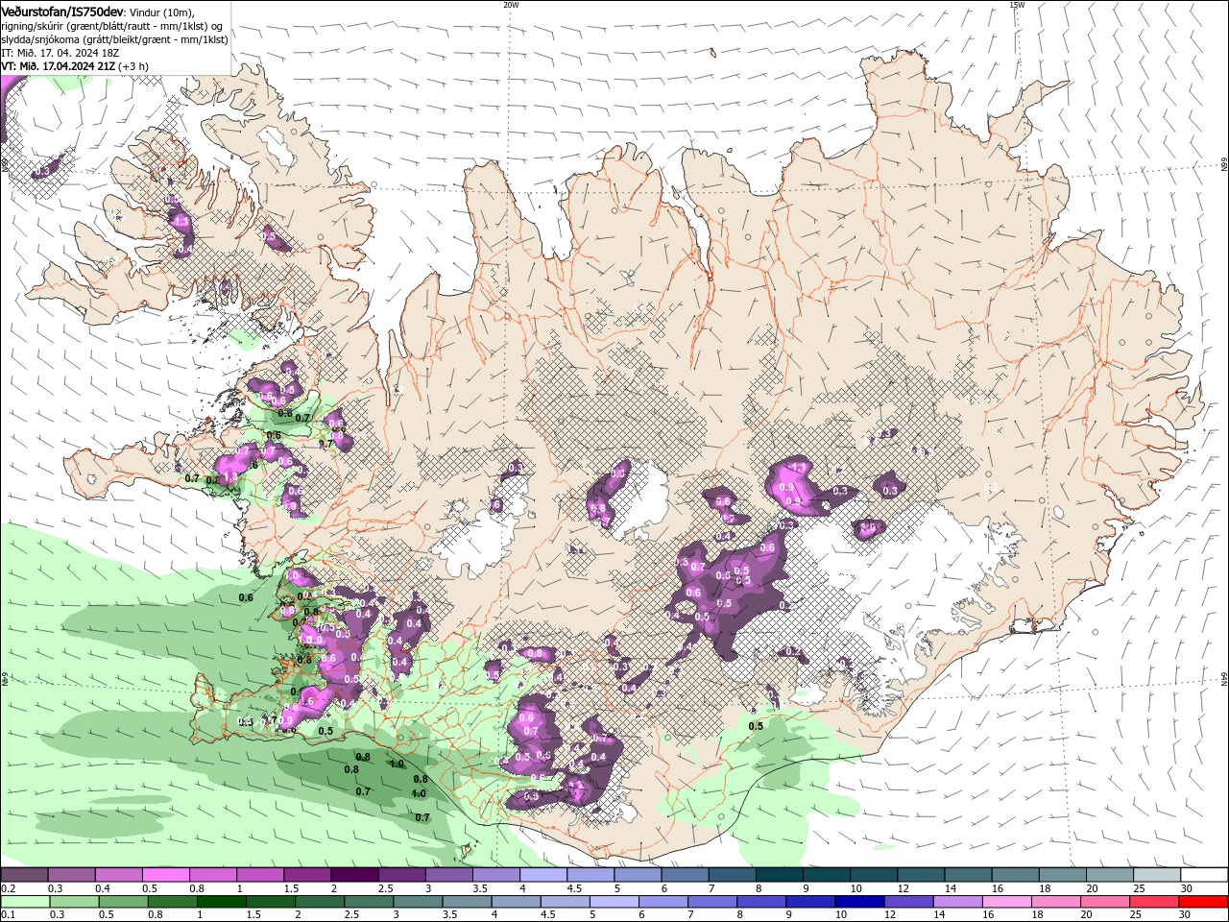
Task: Select the grey-green 3 swatch in lower legend row
Action: [418, 902]
